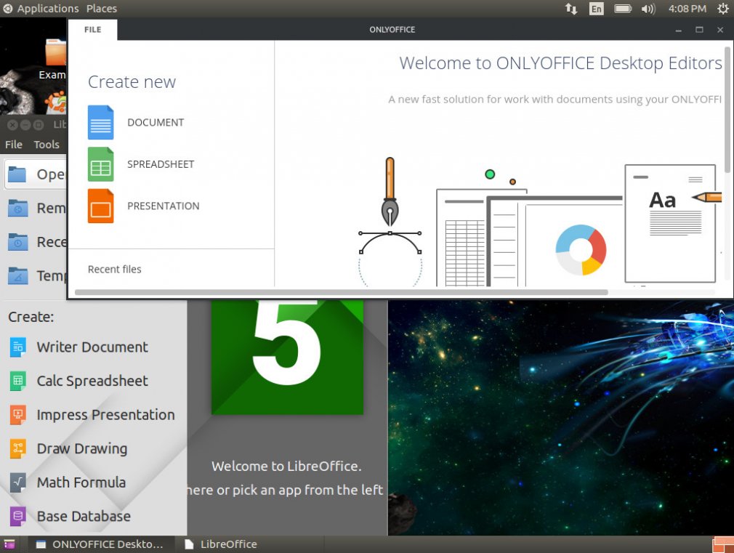734x553 pixels.
Task: Open the Tools menu in LibreOffice
Action: (x=47, y=145)
